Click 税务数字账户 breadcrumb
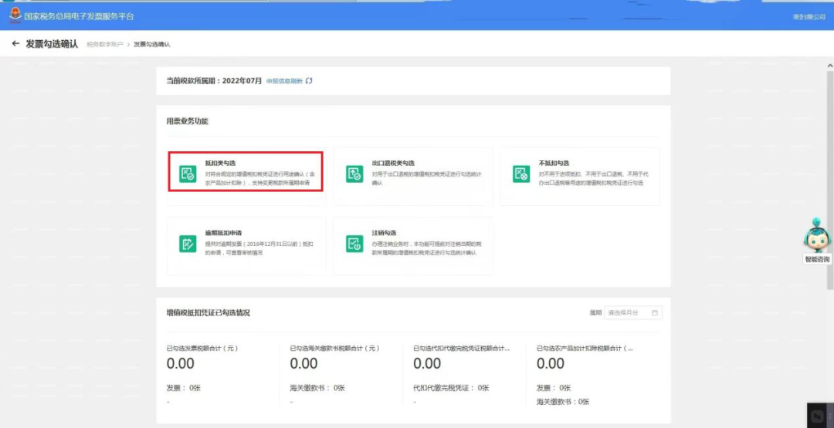The image size is (834, 428). [x=105, y=44]
